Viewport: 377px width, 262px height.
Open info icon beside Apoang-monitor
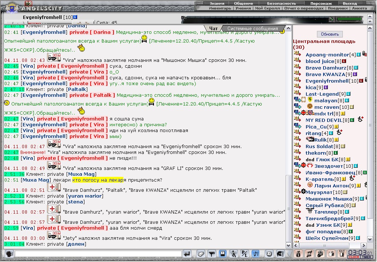click(358, 55)
